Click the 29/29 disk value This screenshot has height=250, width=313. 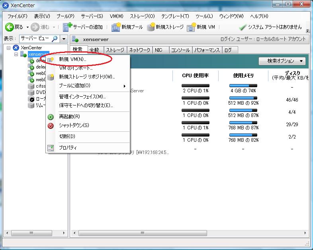[x=292, y=125]
